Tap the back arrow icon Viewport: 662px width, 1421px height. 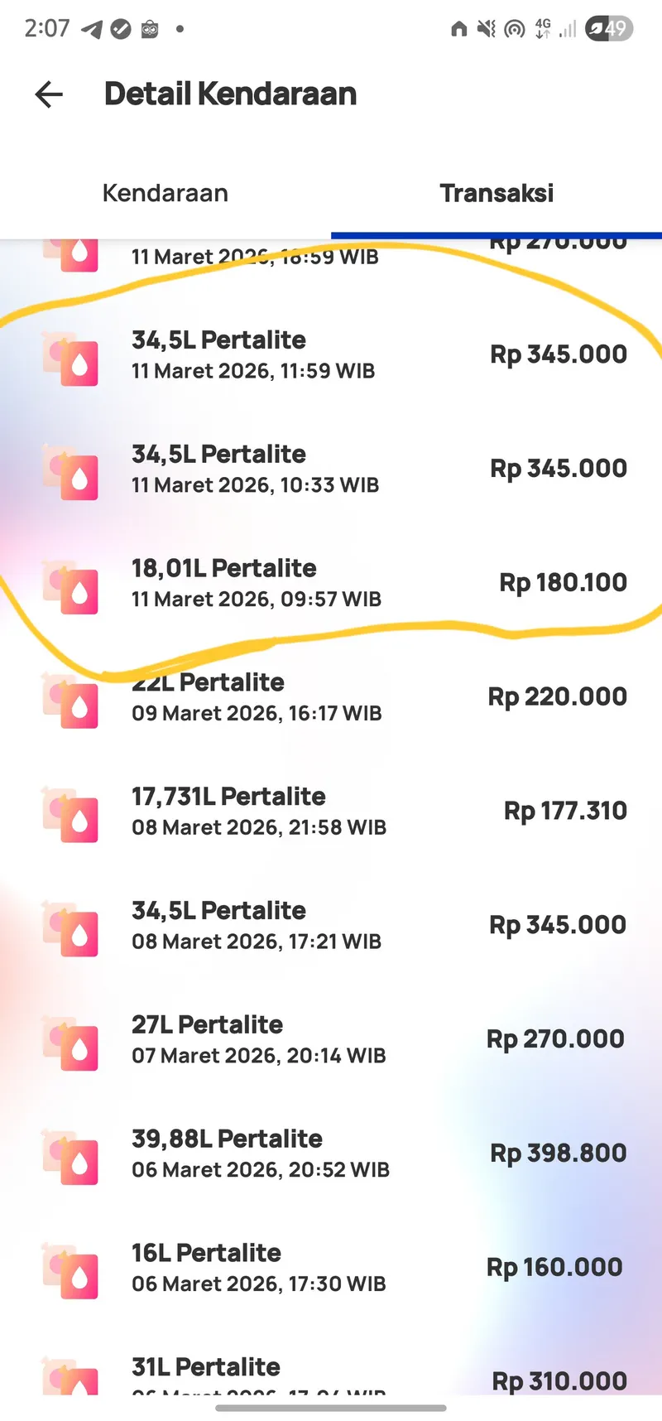[49, 94]
